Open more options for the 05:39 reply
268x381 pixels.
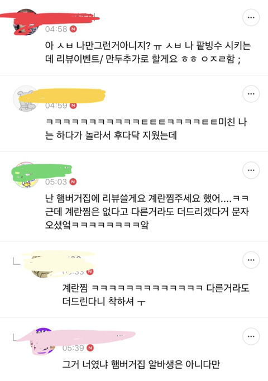point(251,336)
